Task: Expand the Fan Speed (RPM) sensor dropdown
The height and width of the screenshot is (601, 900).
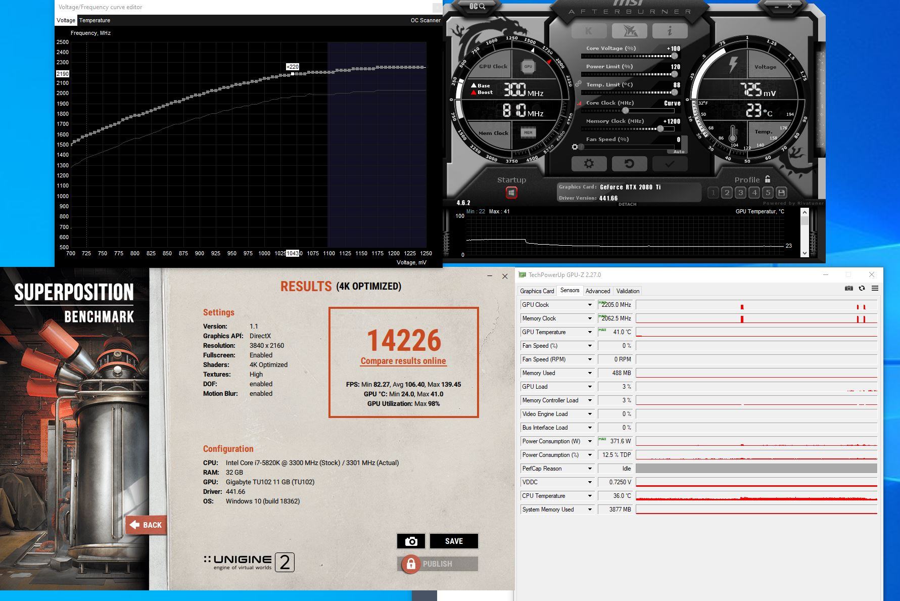Action: [x=589, y=359]
